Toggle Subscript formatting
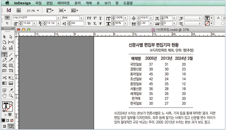The height and width of the screenshot is (130, 226). tap(95, 23)
